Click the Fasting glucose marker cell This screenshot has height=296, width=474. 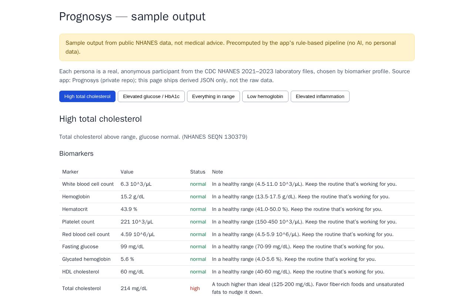80,247
